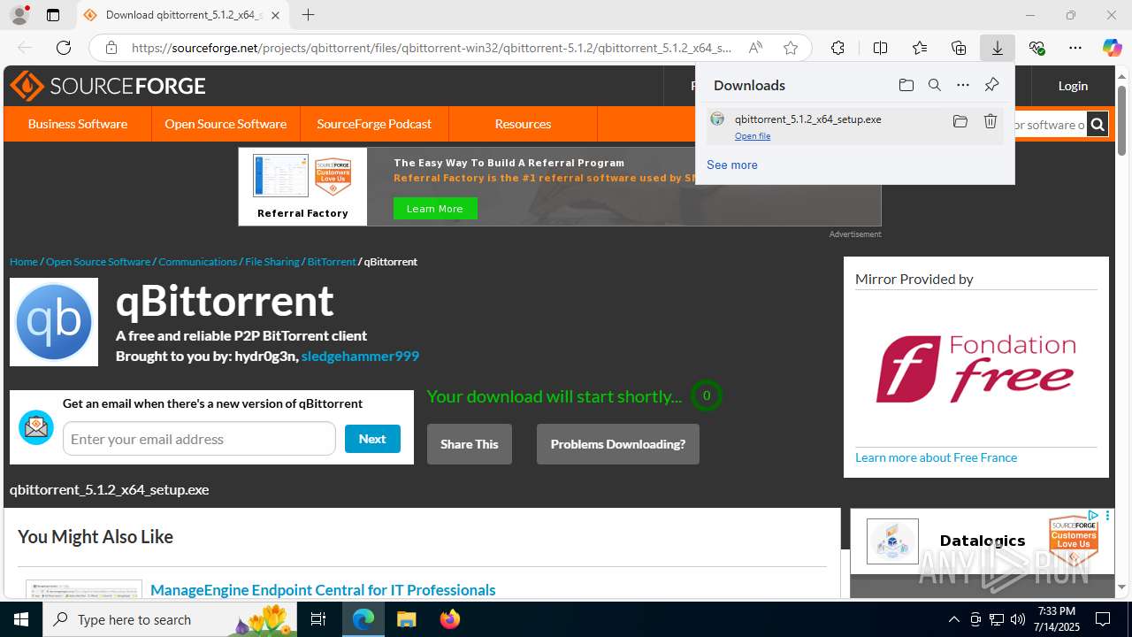The width and height of the screenshot is (1132, 637).
Task: Click Learn More in Referral Factory ad
Action: pos(435,209)
